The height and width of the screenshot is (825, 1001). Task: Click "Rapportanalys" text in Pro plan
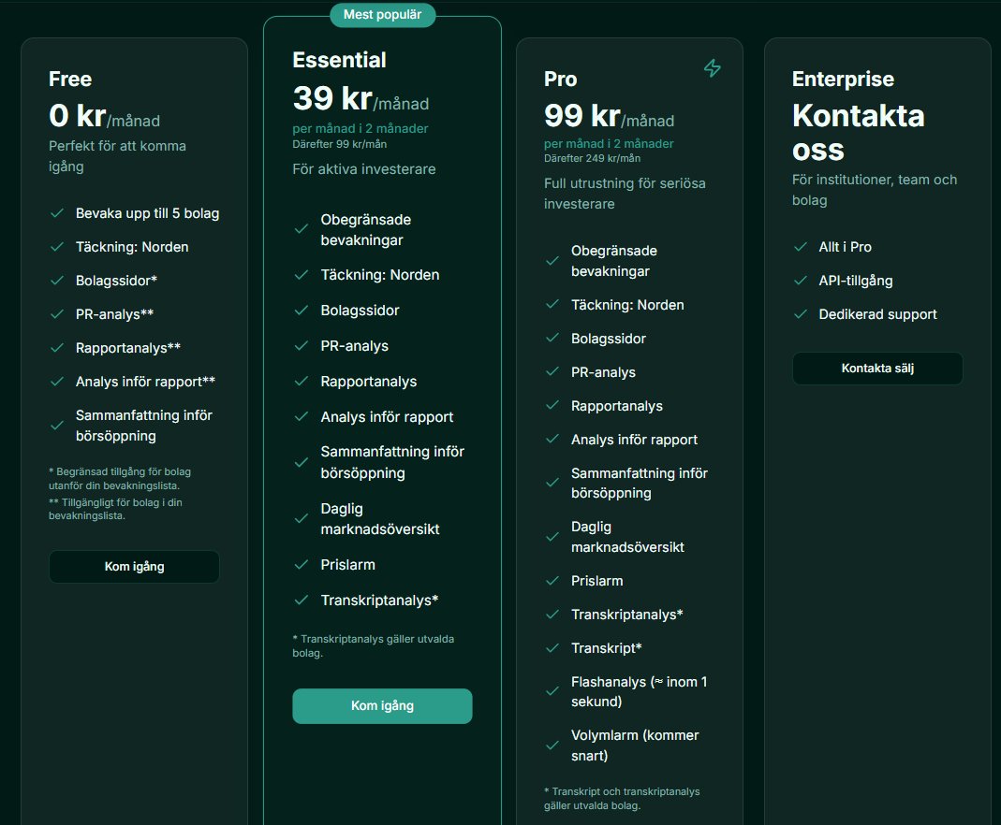pos(617,406)
